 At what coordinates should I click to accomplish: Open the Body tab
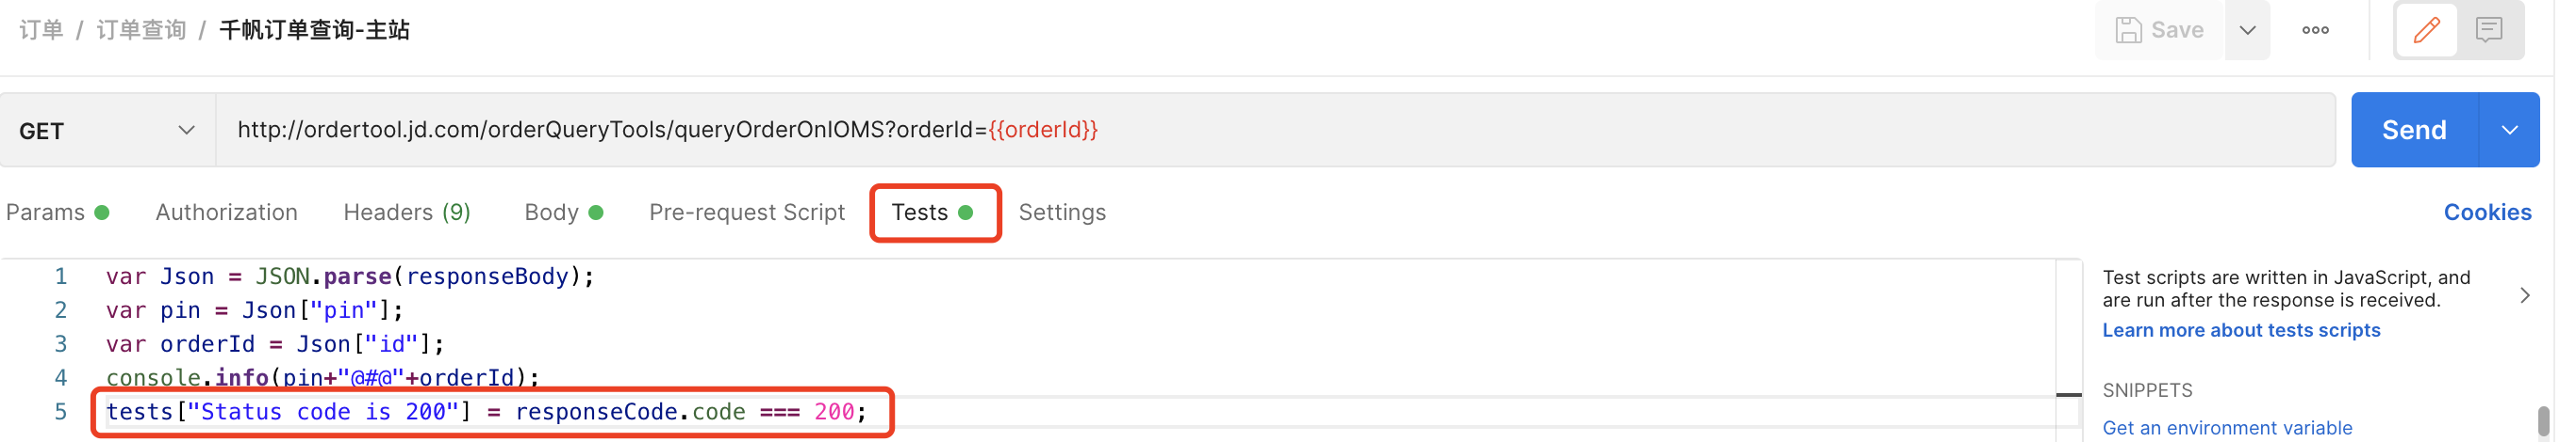552,213
